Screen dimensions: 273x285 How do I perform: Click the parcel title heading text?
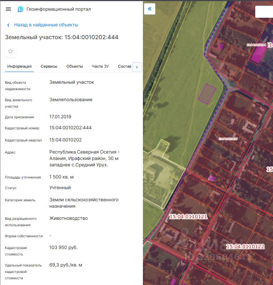click(x=62, y=37)
